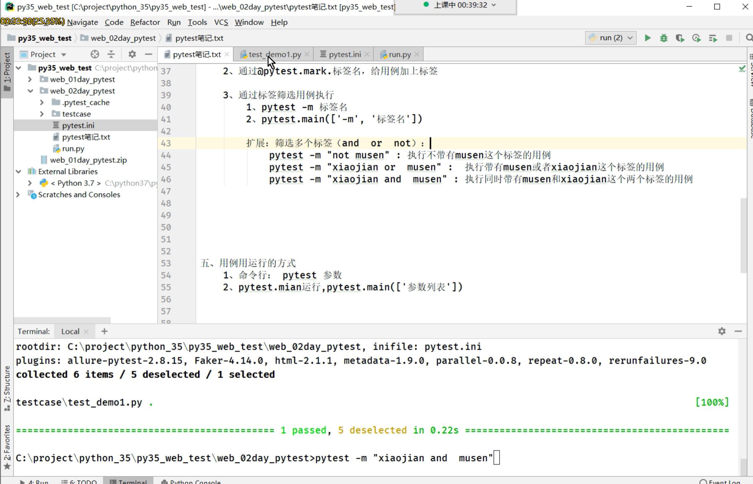Open the Refactor menu

pos(145,22)
